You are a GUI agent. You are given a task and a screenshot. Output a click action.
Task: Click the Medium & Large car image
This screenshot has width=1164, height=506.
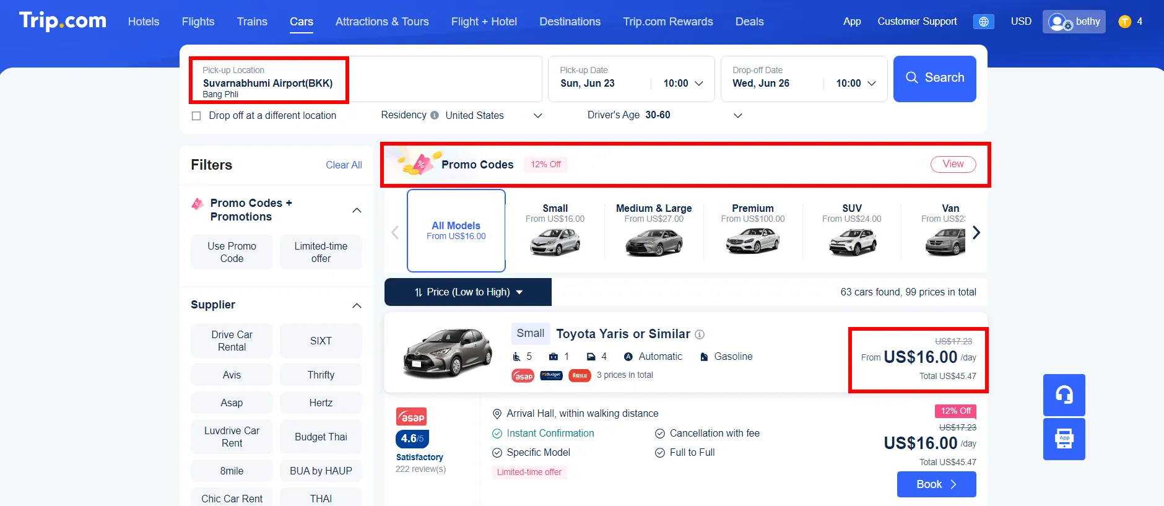tap(654, 242)
